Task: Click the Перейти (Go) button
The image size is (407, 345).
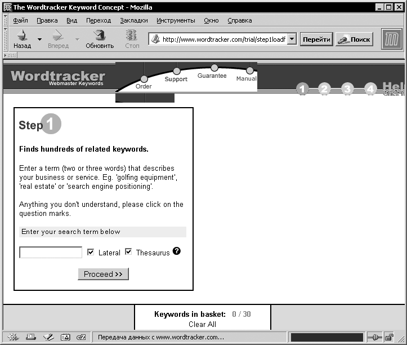Action: [316, 39]
